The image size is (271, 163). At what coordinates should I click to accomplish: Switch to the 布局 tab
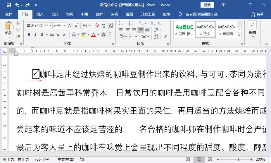(x=70, y=14)
